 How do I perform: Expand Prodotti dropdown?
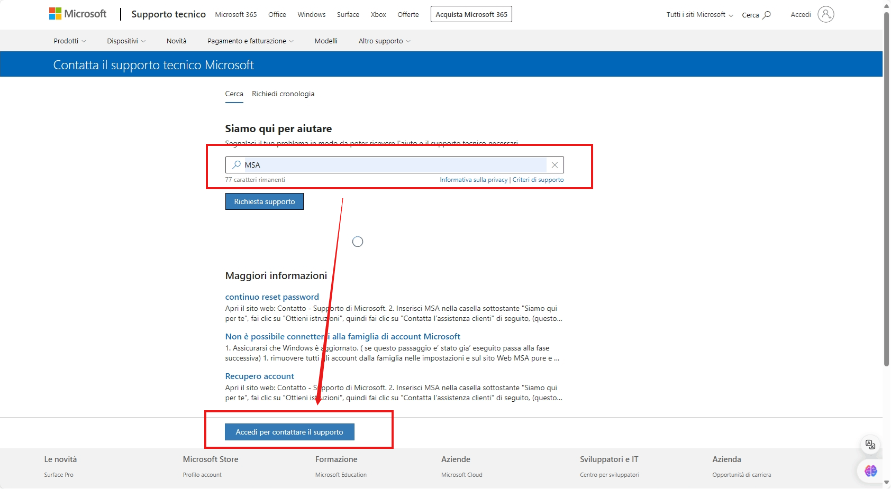(x=70, y=41)
